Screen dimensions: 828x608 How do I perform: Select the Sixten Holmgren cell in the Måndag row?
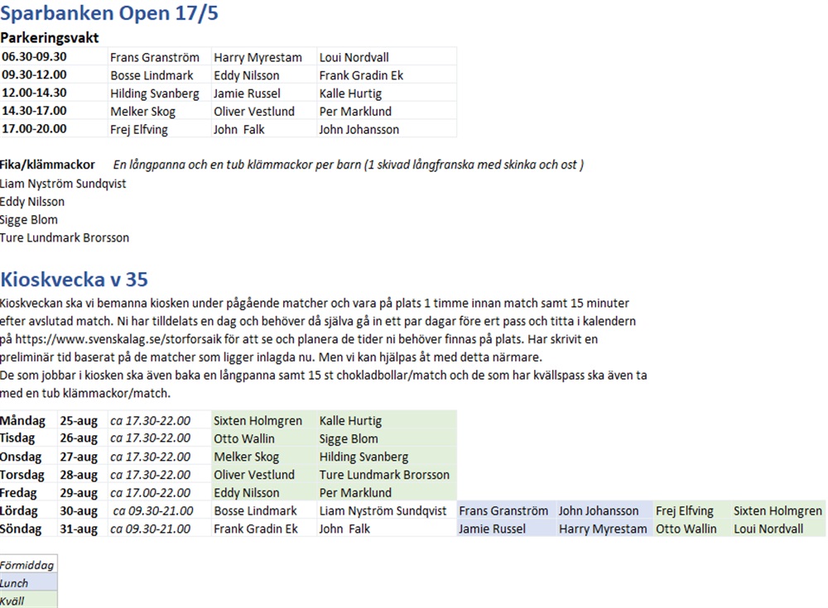coord(258,420)
